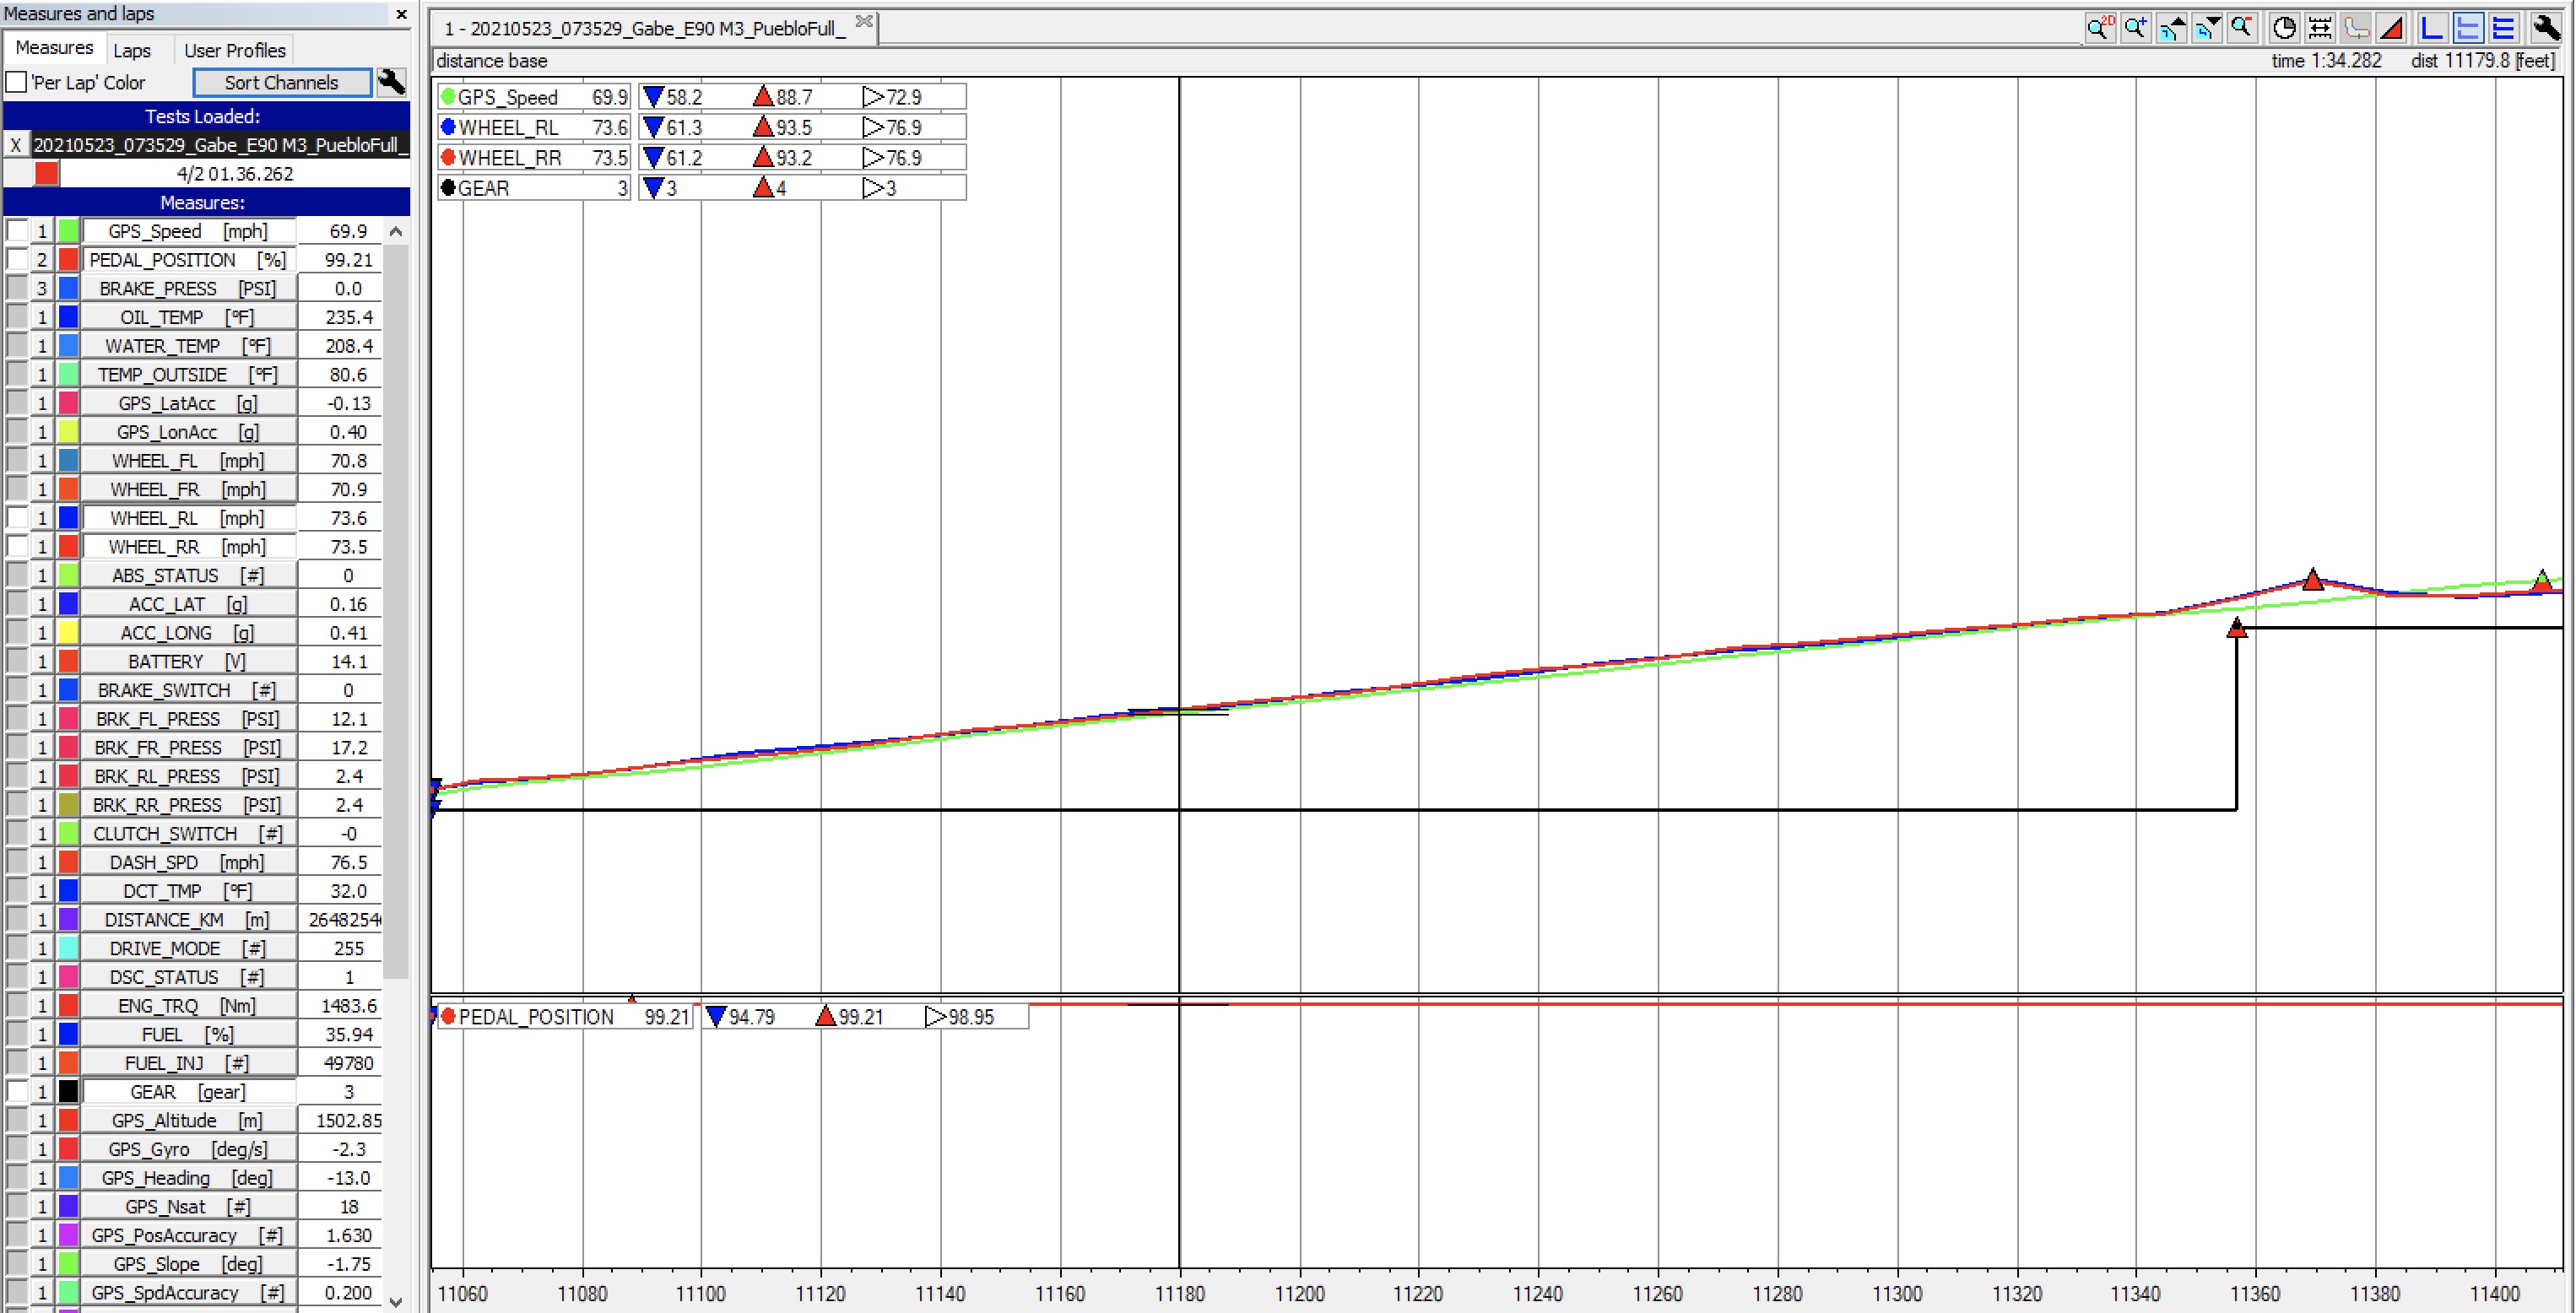Click the lap shift down arrow icon
The height and width of the screenshot is (1313, 2576).
point(2207,28)
